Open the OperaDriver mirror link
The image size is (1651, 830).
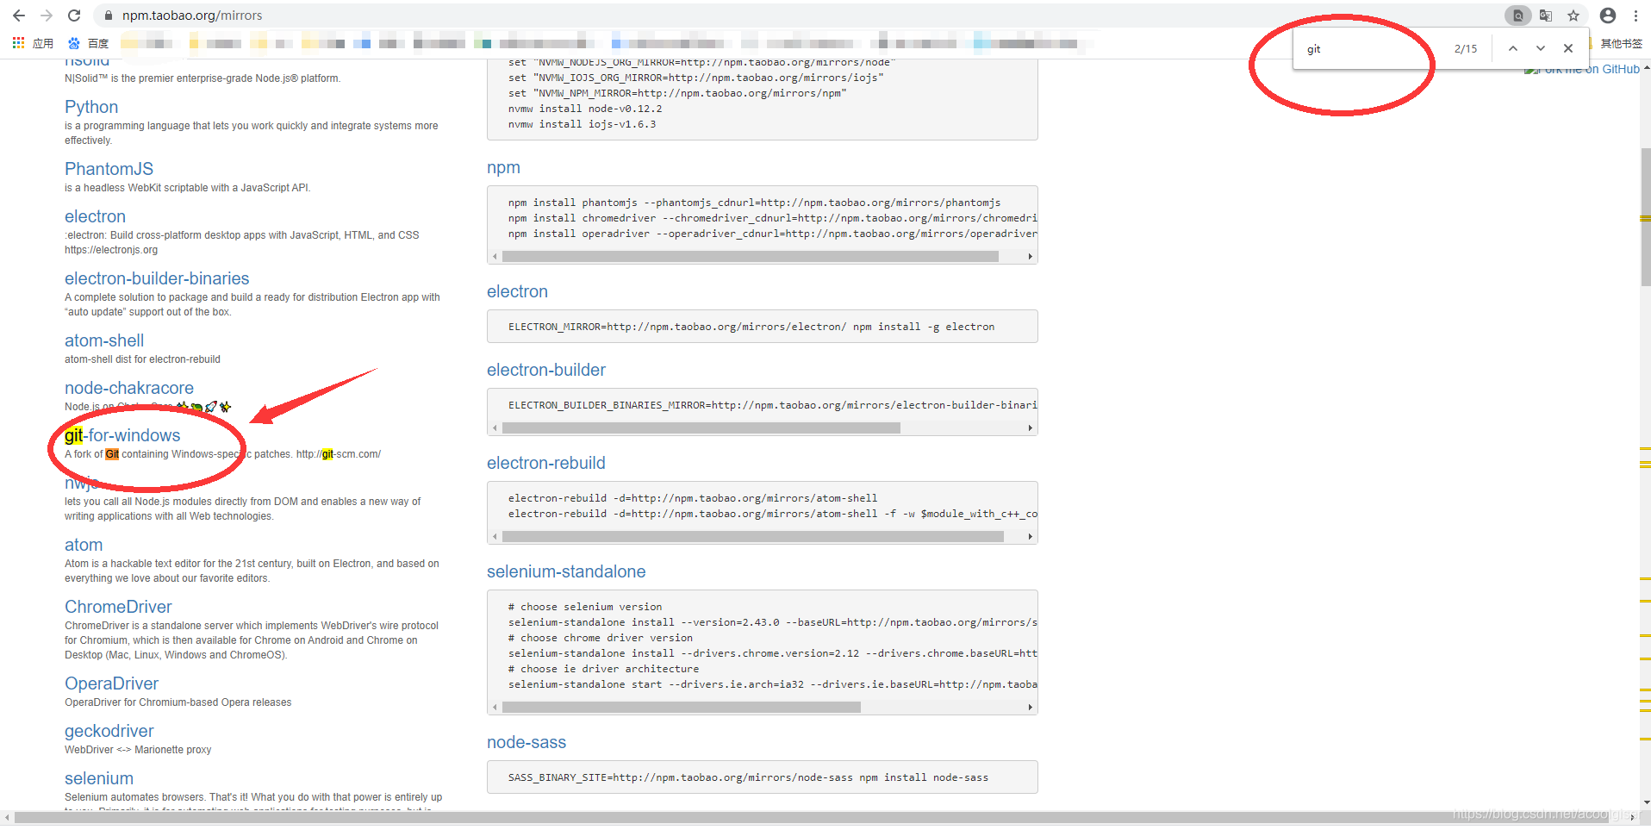point(112,683)
